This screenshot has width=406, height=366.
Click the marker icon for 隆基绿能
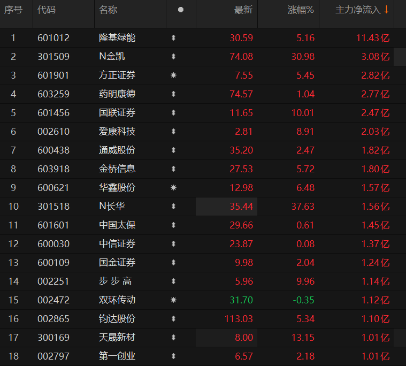(173, 38)
